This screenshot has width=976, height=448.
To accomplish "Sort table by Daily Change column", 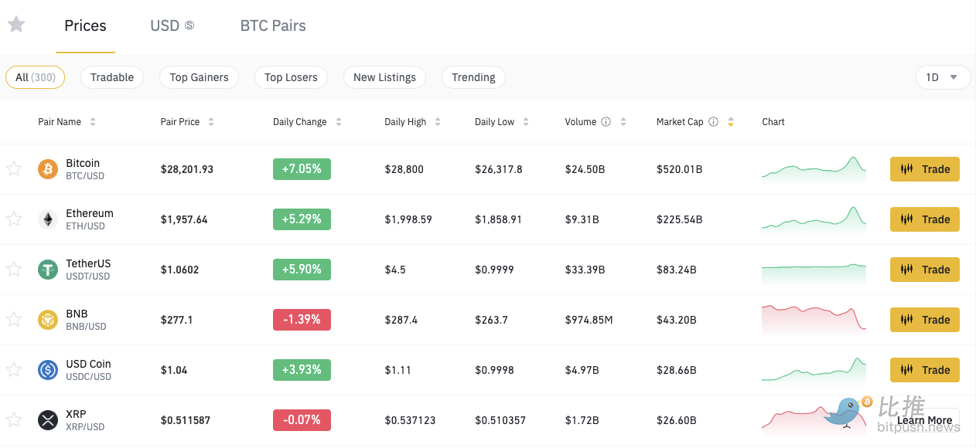I will (307, 122).
